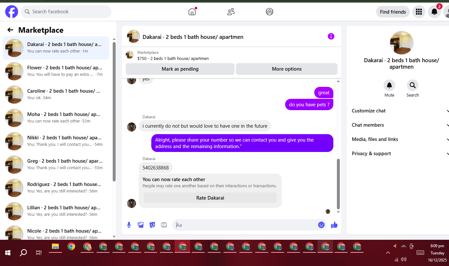Screen dimensions: 449x266
Task: Open More options for the listing
Action: 287,69
